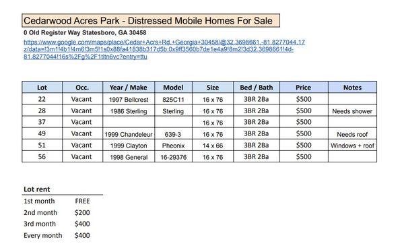Click the Bed / Bath header
Screen dimensions: 404x250
(257, 88)
